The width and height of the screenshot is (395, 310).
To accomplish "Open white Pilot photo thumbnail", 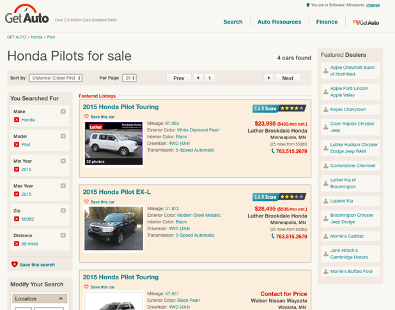I will click(114, 144).
